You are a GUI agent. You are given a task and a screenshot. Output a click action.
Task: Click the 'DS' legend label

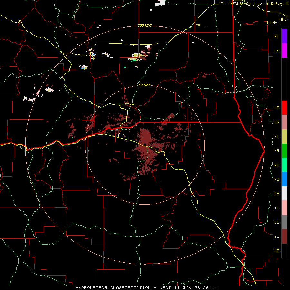point(276,194)
